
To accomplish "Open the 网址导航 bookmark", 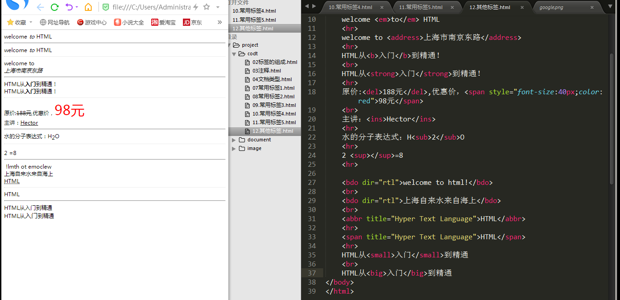I will [55, 22].
